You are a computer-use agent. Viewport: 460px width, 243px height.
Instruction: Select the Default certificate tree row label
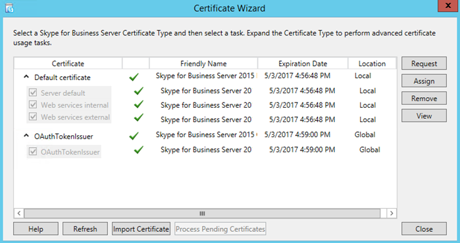(x=63, y=77)
